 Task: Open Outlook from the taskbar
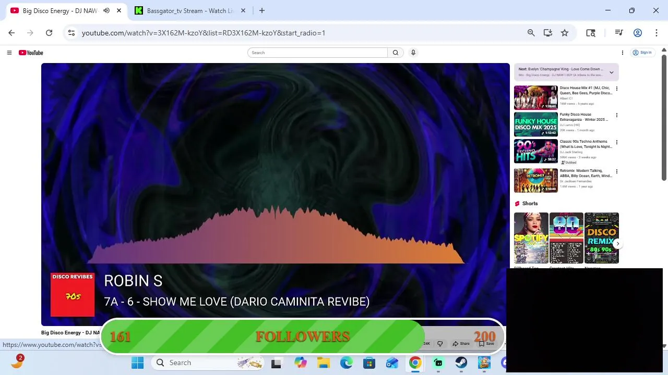(392, 362)
